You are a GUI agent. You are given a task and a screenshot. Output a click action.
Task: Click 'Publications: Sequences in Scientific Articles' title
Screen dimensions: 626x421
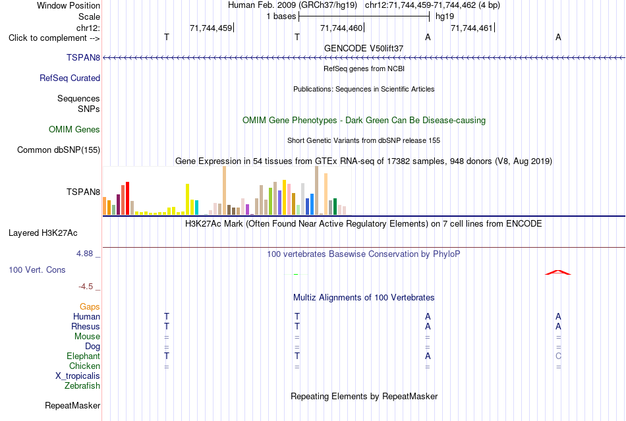click(x=364, y=89)
